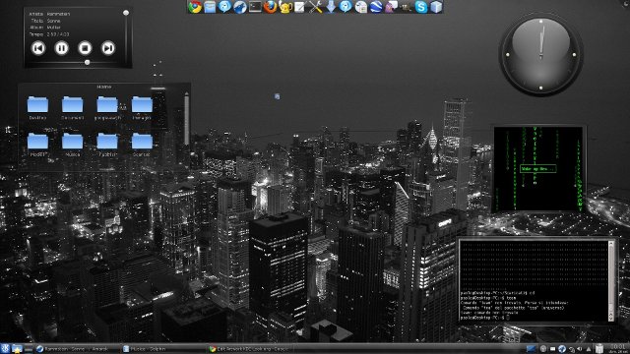Open the terminal icon in the top dock
Viewport: 630px width, 354px height.
(255, 7)
